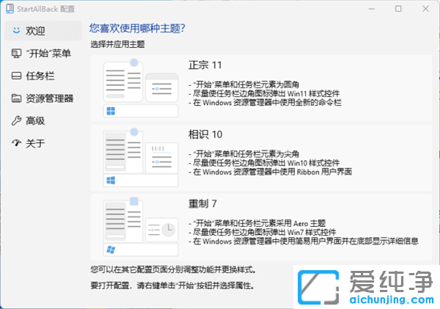The height and width of the screenshot is (309, 440).
Task: Click the 相识 10 heading text
Action: click(x=205, y=134)
